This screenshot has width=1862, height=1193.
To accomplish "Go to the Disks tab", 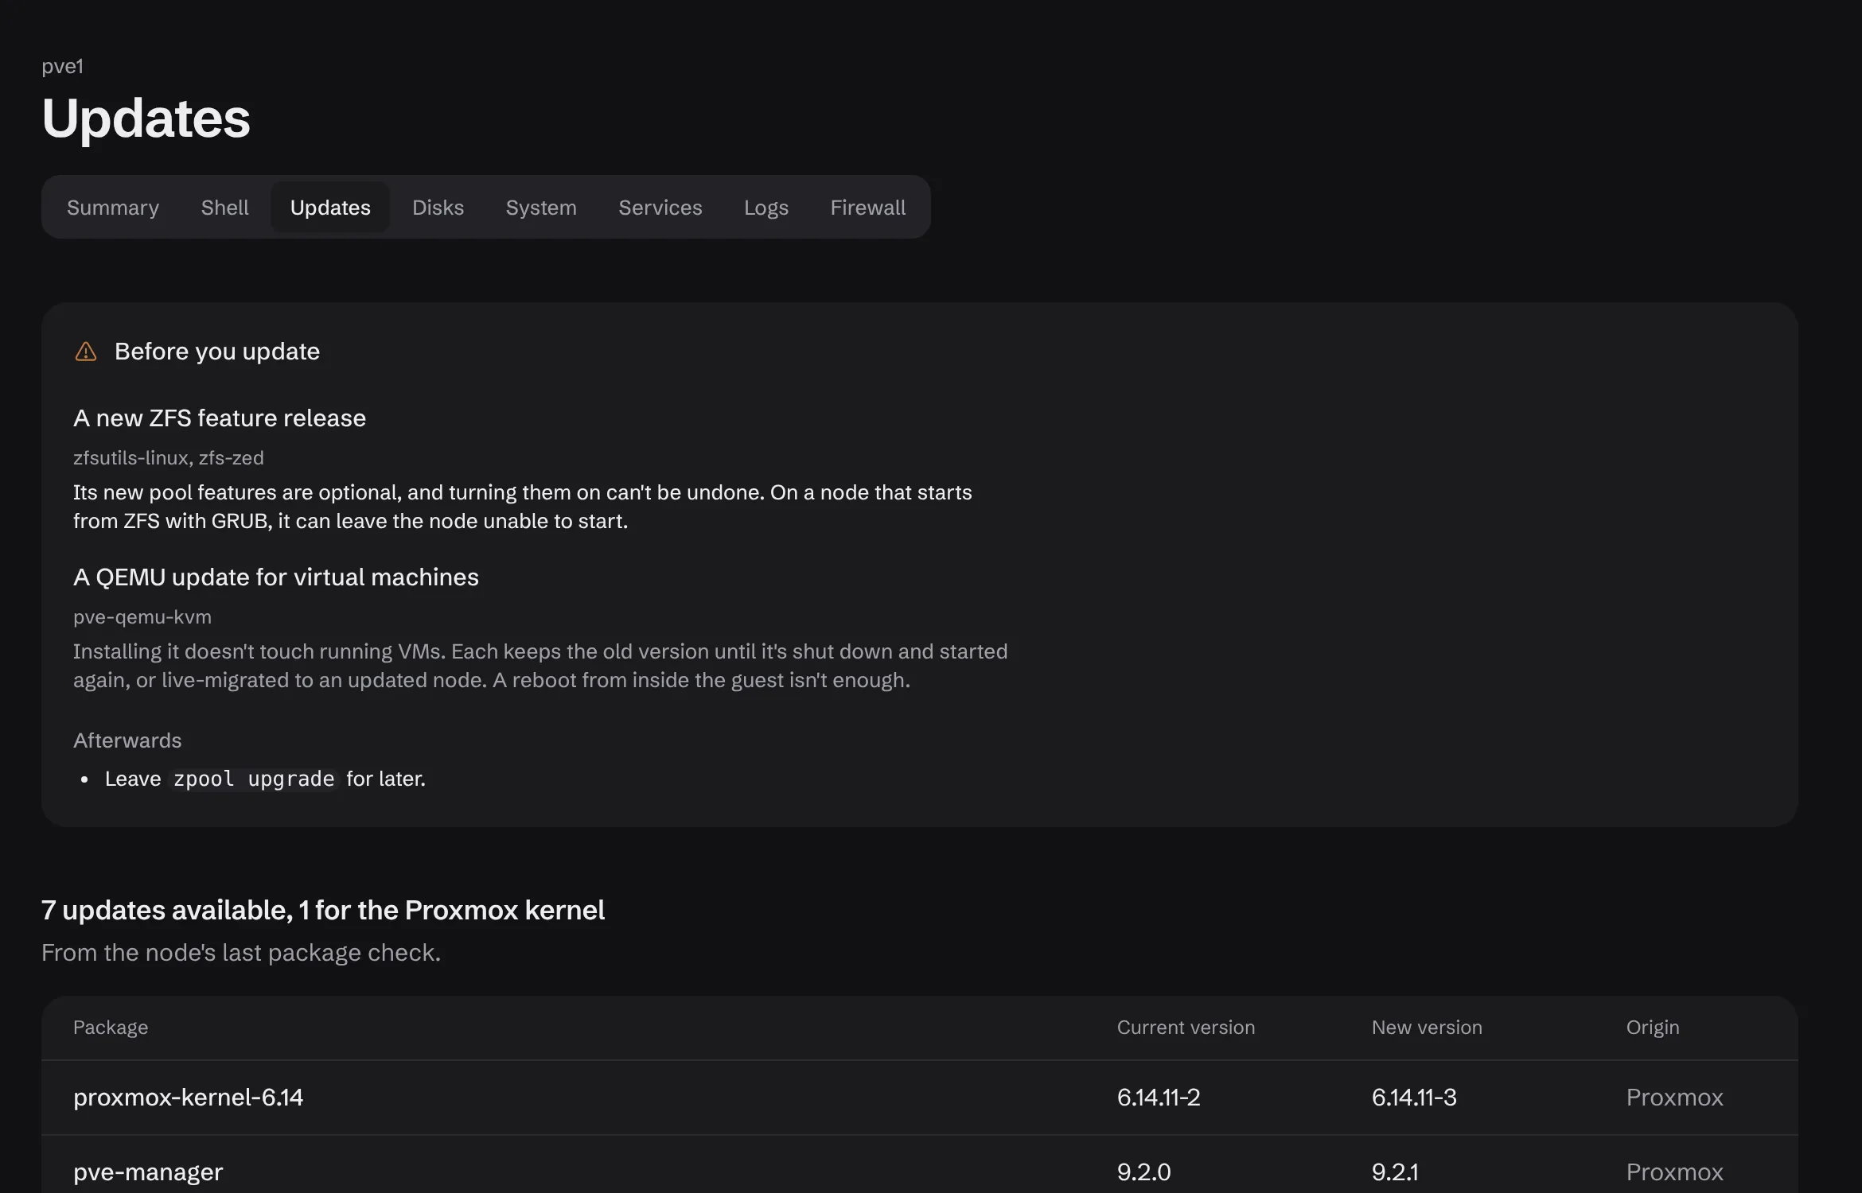I will coord(438,208).
